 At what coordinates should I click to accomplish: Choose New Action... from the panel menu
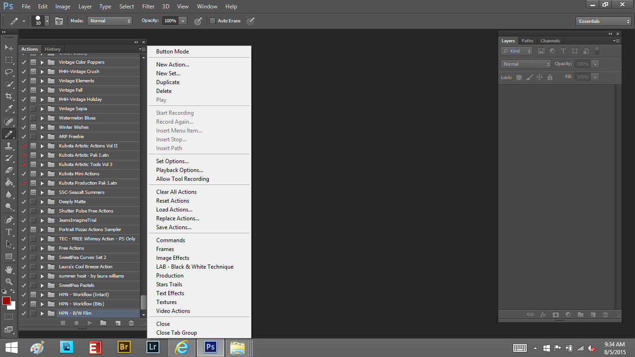[x=172, y=65]
